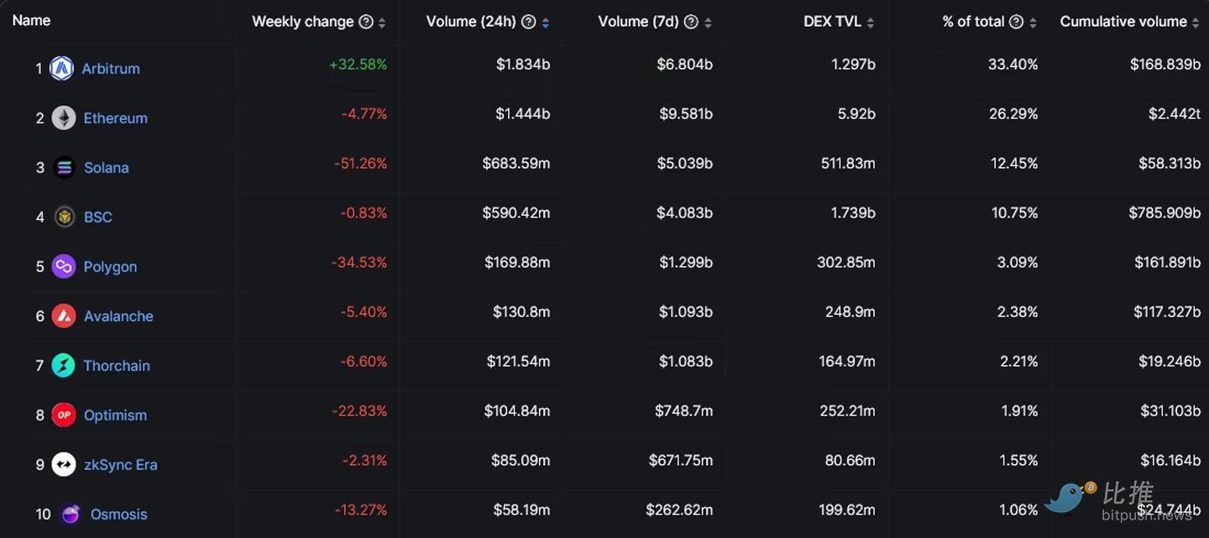Click the BSC chain logo icon
The width and height of the screenshot is (1209, 538).
coord(64,217)
